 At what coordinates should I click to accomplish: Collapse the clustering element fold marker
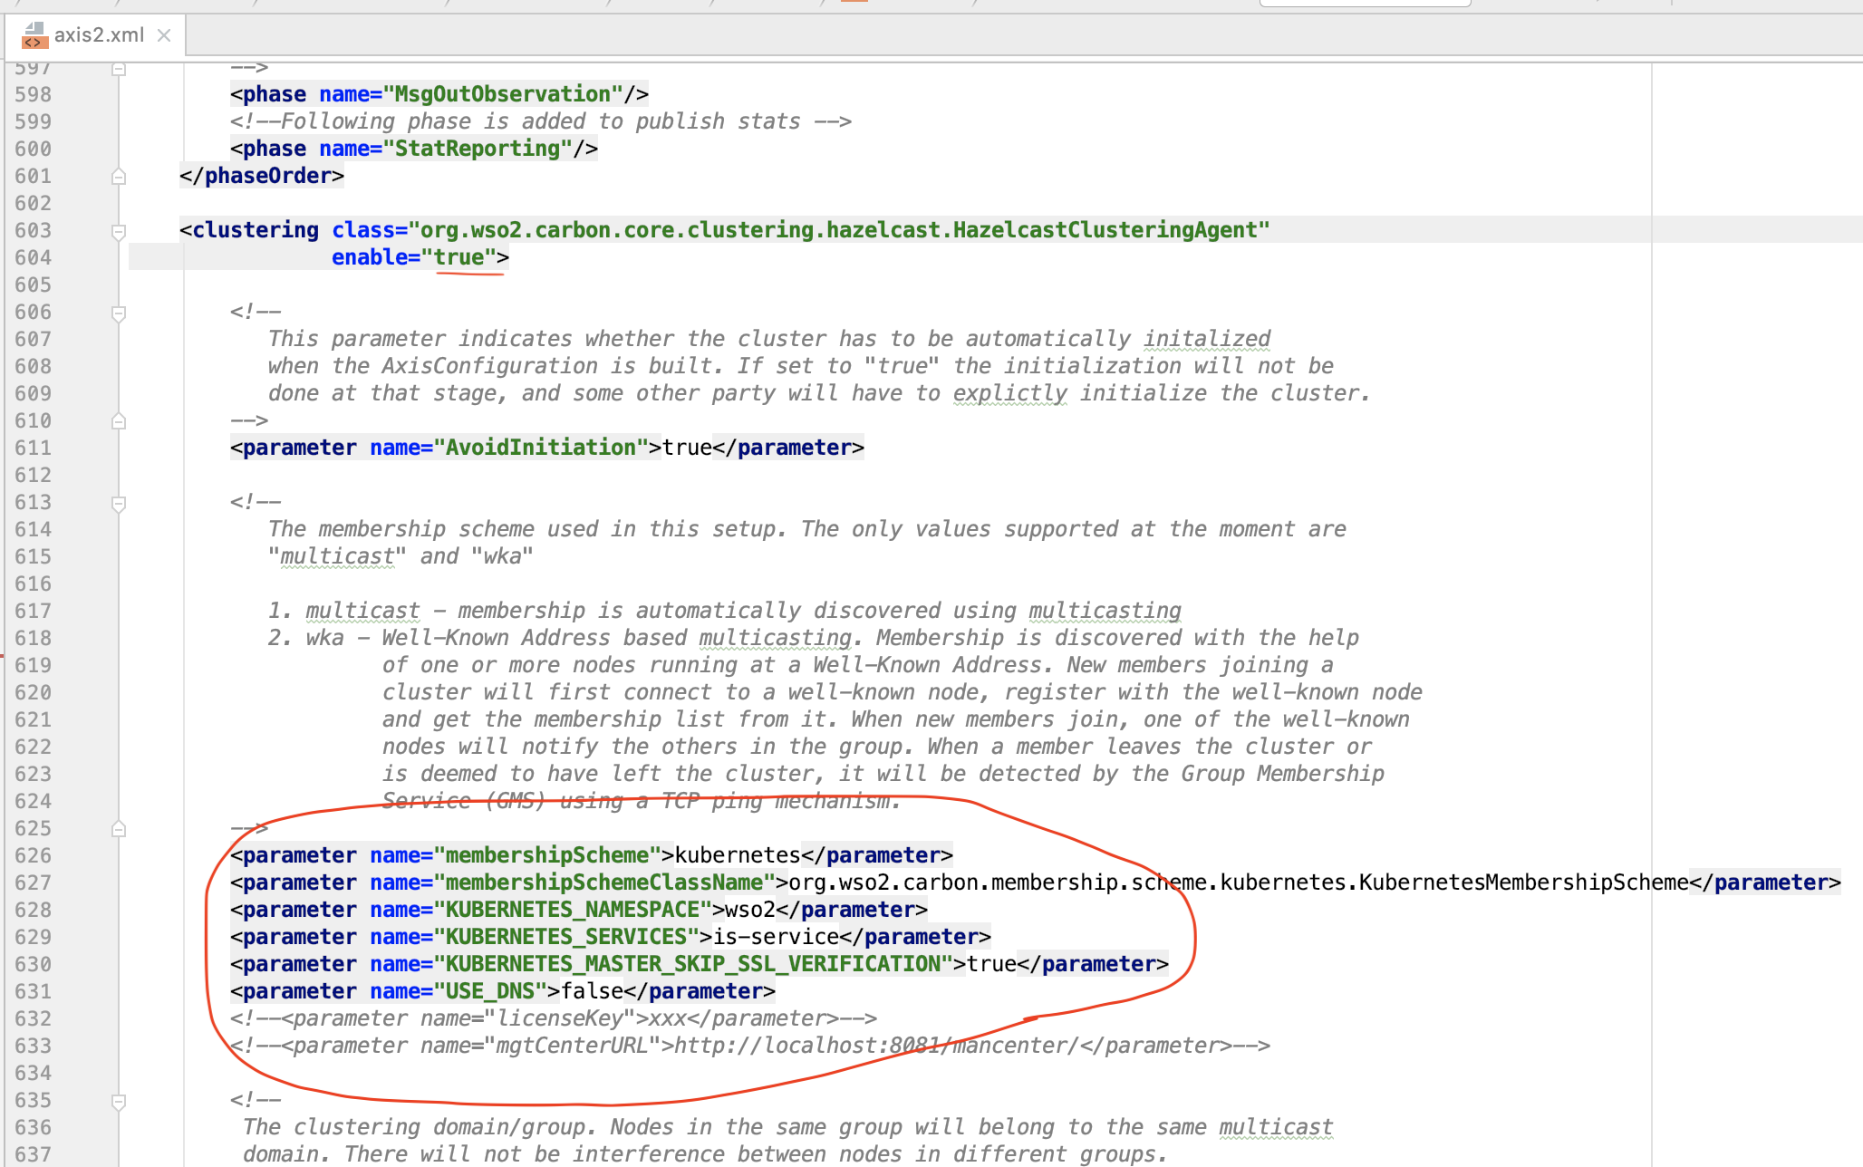pyautogui.click(x=119, y=232)
